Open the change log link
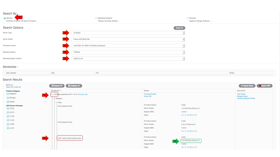The width and height of the screenshot is (280, 157). [83, 94]
